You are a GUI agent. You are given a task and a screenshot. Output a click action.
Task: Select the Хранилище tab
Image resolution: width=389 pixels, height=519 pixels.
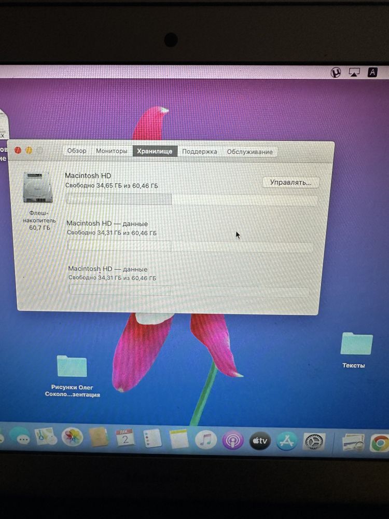(155, 151)
